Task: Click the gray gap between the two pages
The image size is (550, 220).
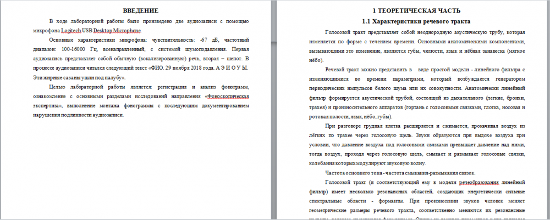Action: [x=273, y=110]
